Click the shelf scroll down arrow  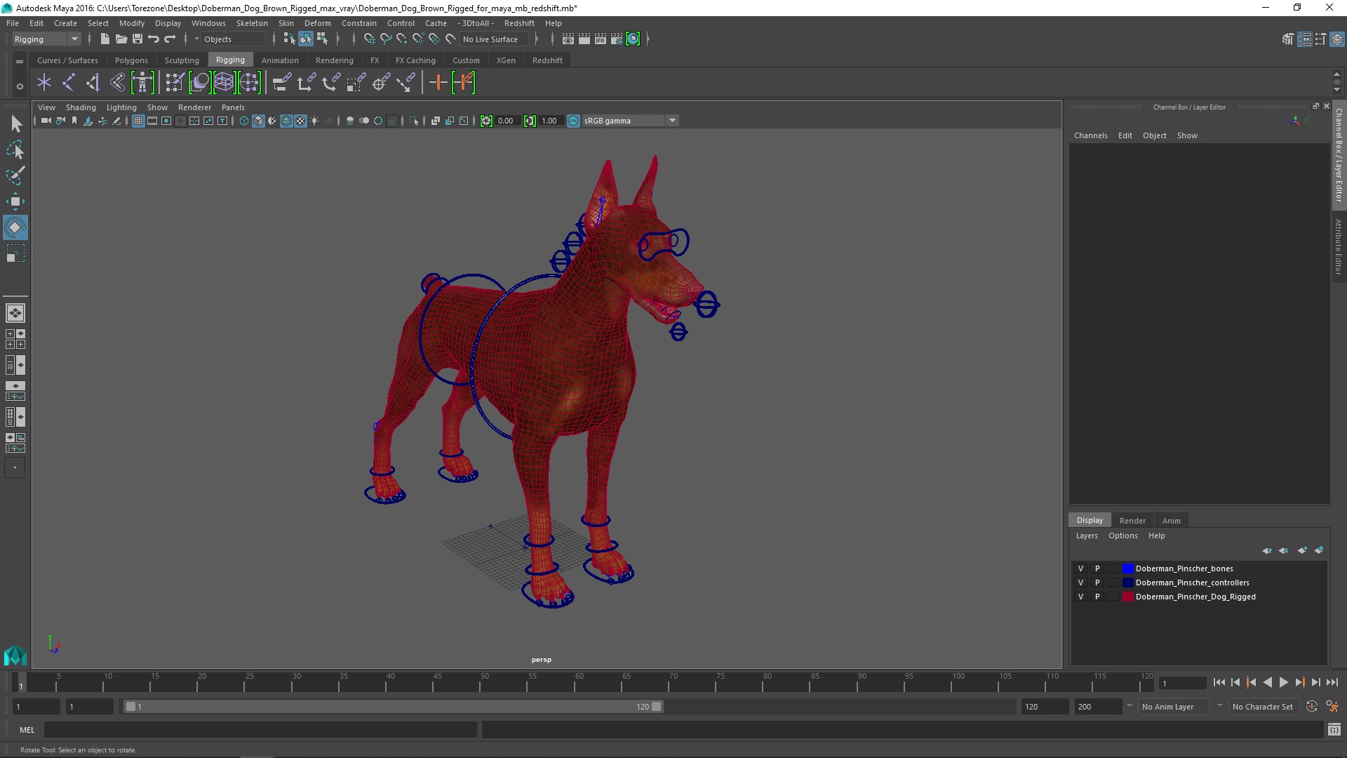[x=1336, y=91]
